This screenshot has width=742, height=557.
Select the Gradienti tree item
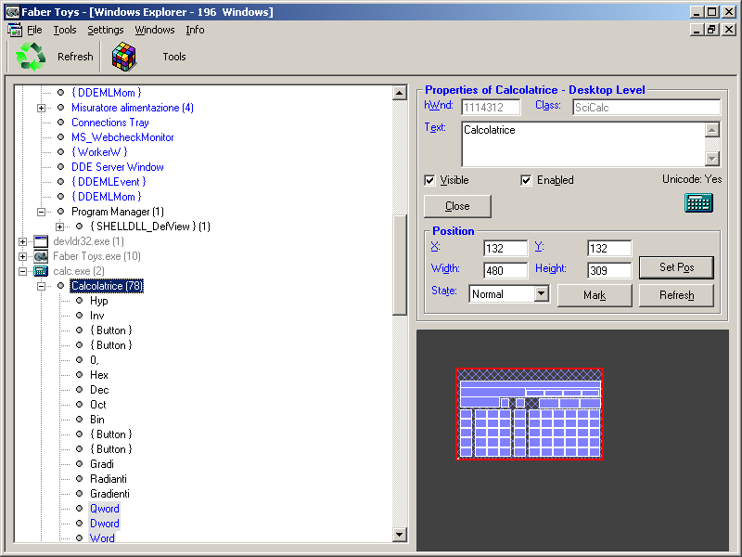(109, 494)
